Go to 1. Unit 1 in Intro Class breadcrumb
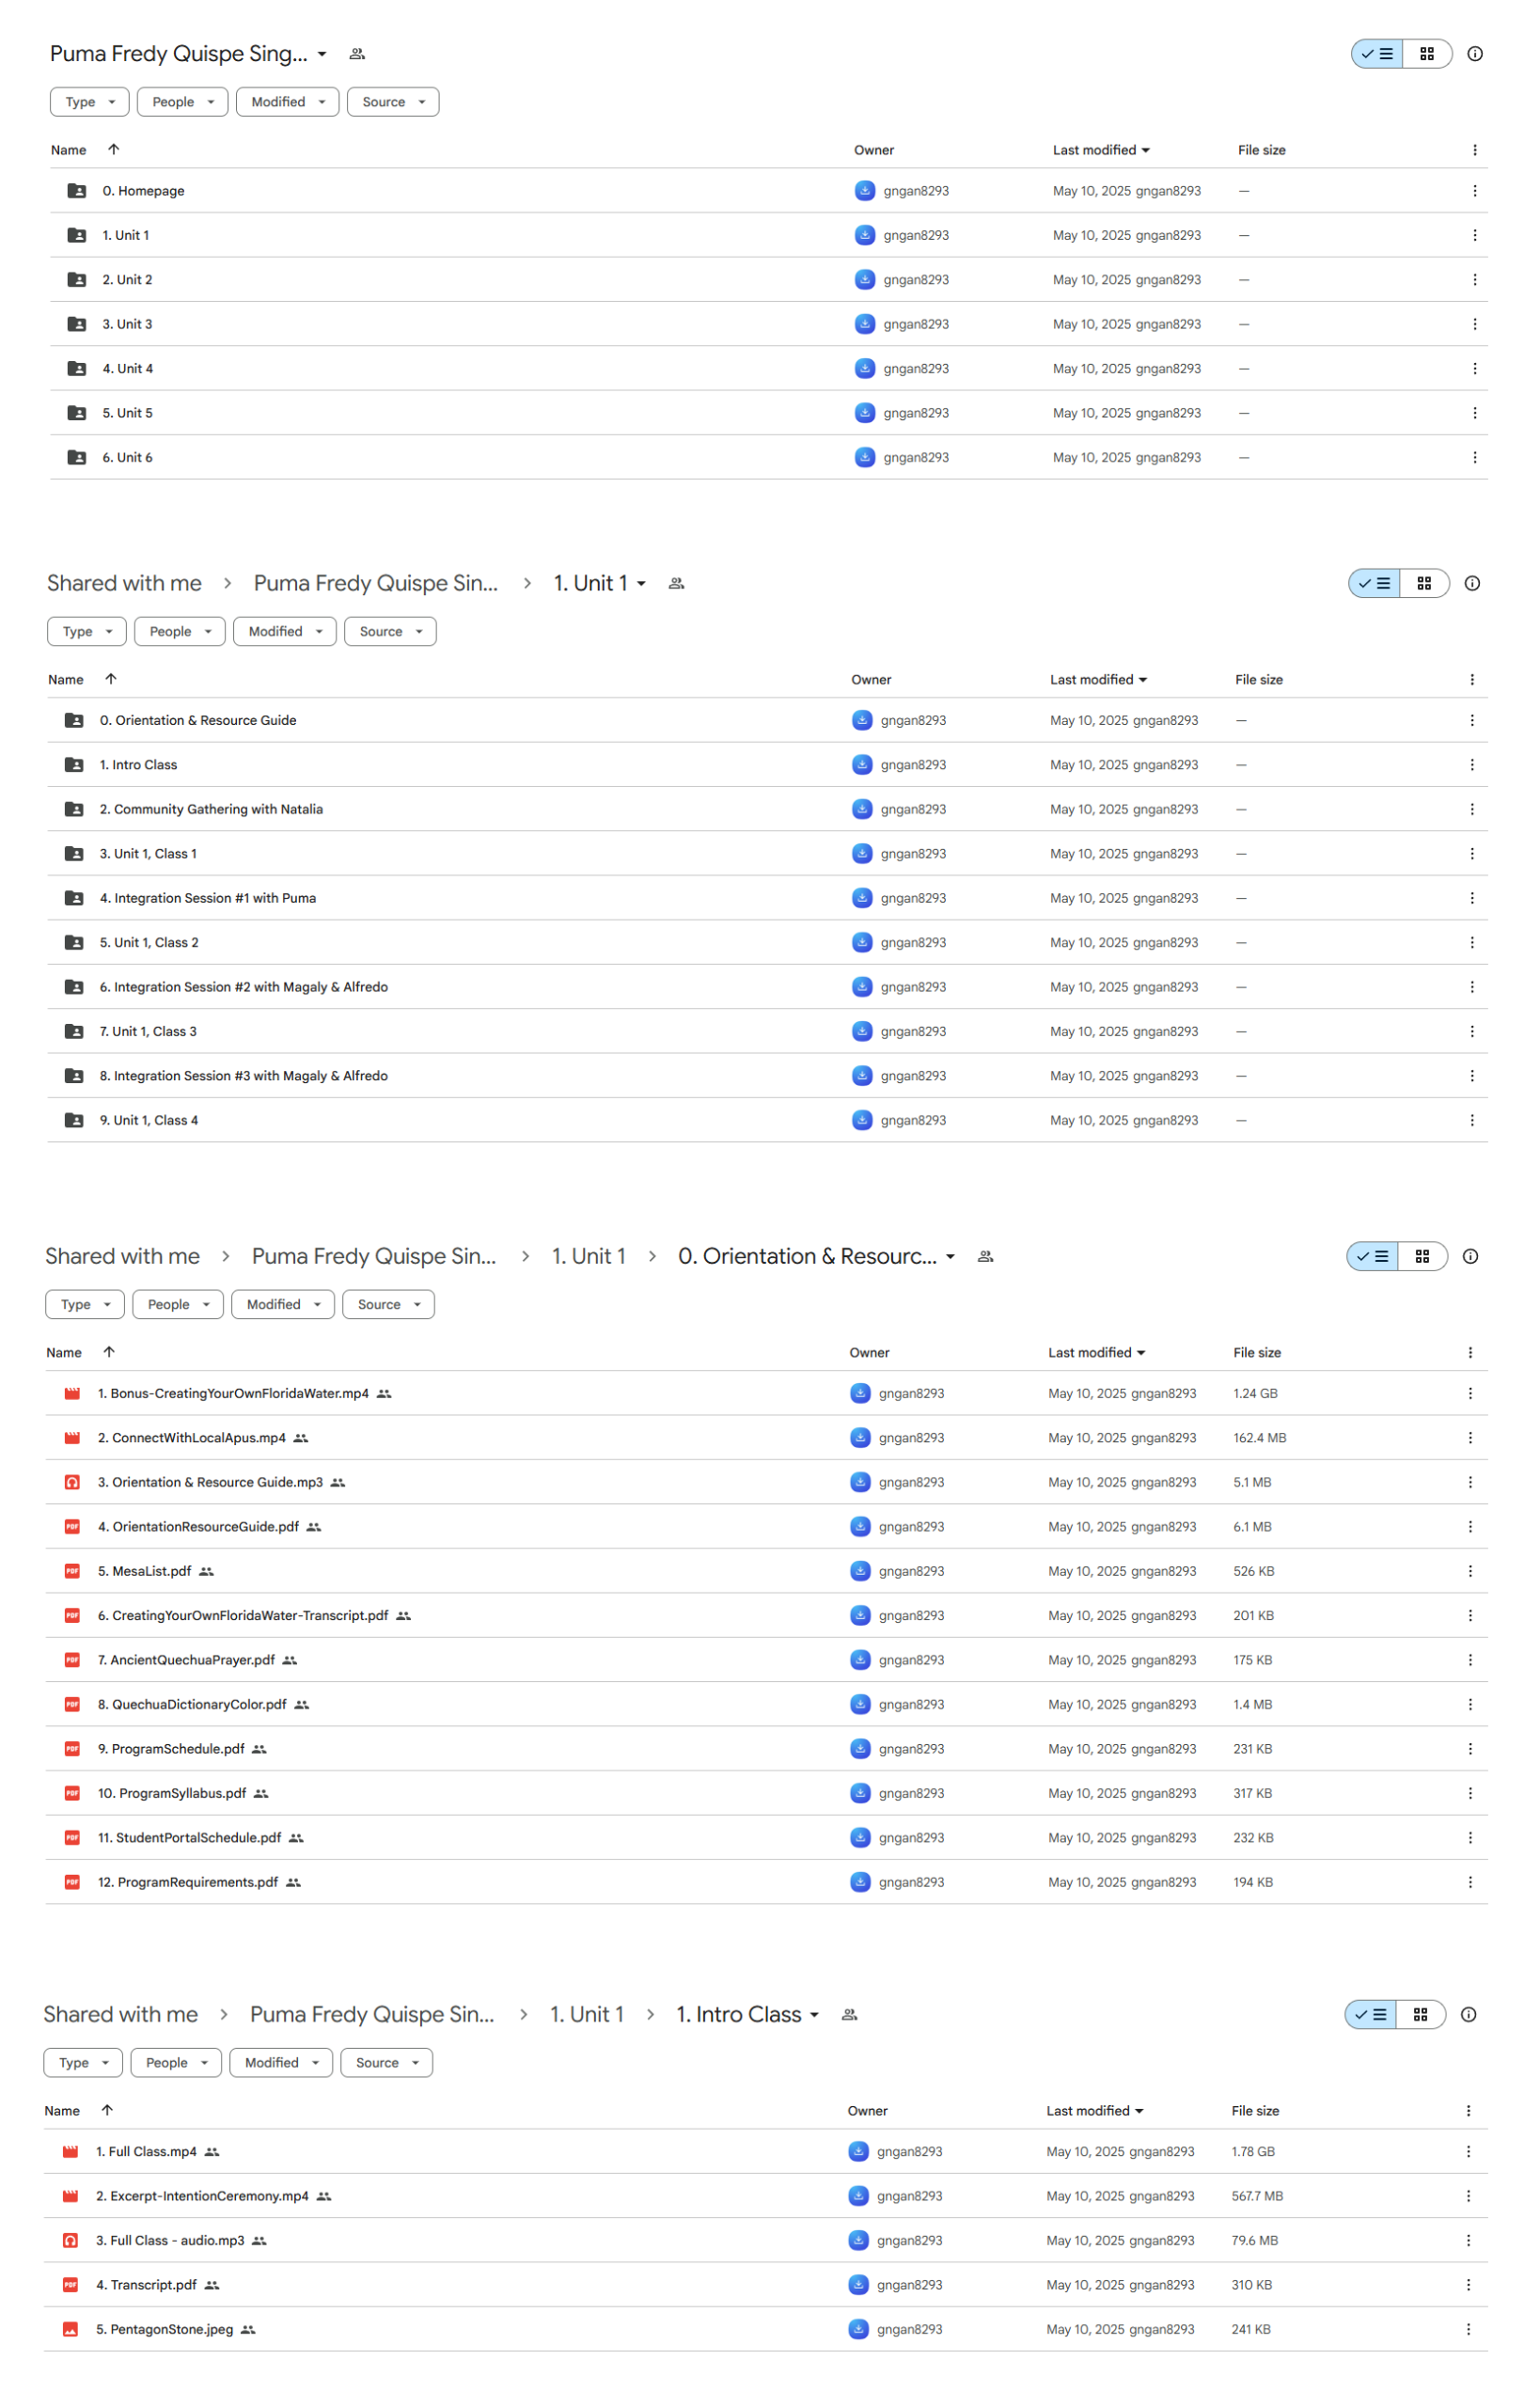Image resolution: width=1540 pixels, height=2407 pixels. (x=587, y=2014)
